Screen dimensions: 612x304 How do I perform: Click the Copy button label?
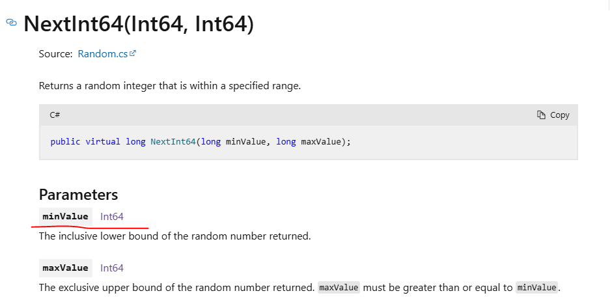click(560, 115)
